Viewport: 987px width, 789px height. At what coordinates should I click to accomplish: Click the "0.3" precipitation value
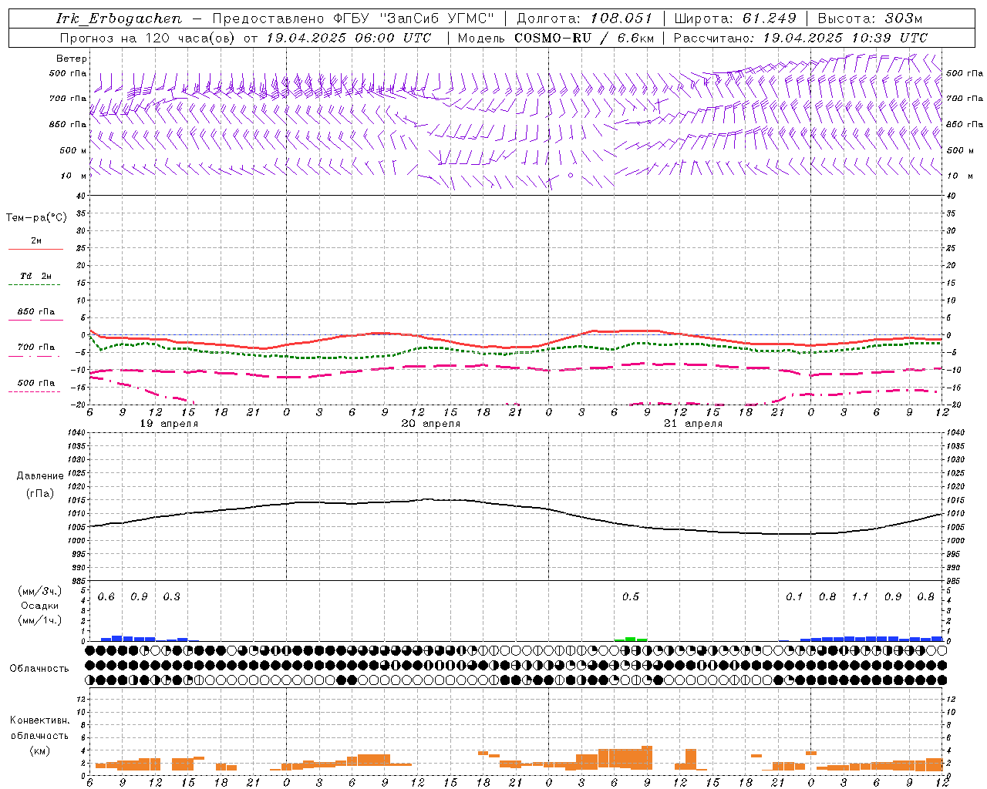point(172,597)
